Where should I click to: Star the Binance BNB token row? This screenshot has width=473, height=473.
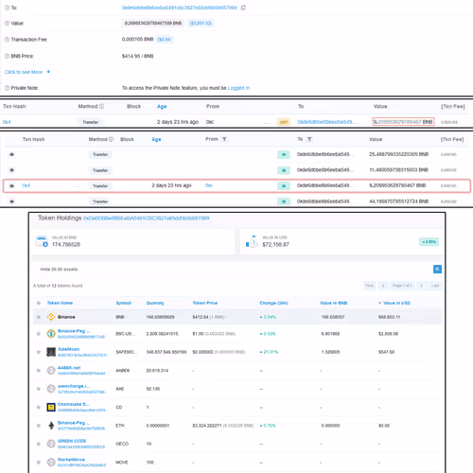39,317
